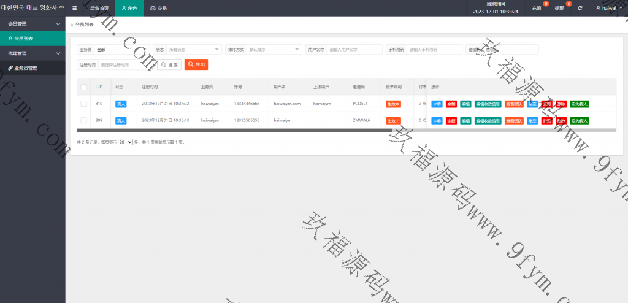Check the row checkbox for UID 810
628x303 pixels.
pyautogui.click(x=83, y=104)
